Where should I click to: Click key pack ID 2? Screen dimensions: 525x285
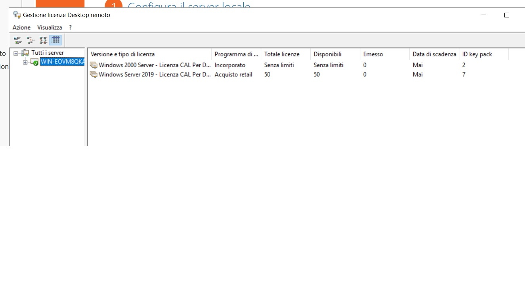pos(464,65)
